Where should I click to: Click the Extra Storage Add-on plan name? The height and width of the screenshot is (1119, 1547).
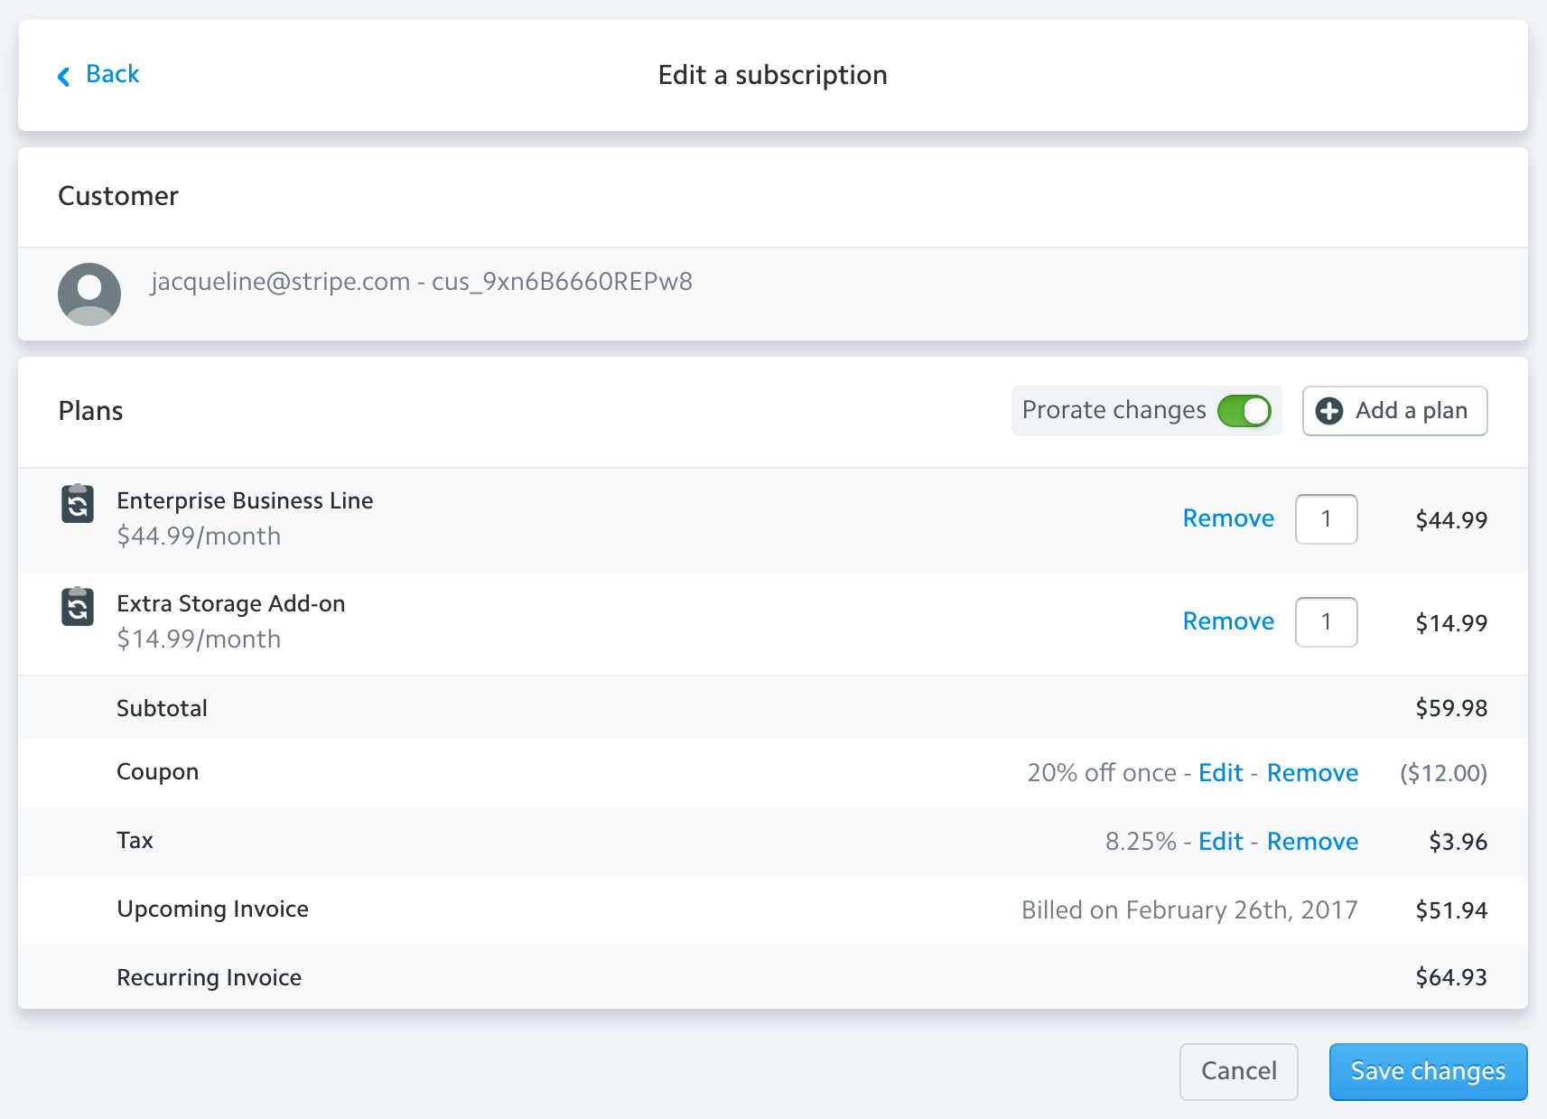pyautogui.click(x=231, y=604)
